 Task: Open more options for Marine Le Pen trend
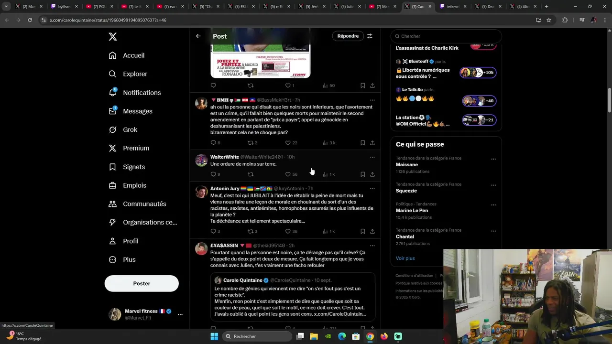click(493, 205)
